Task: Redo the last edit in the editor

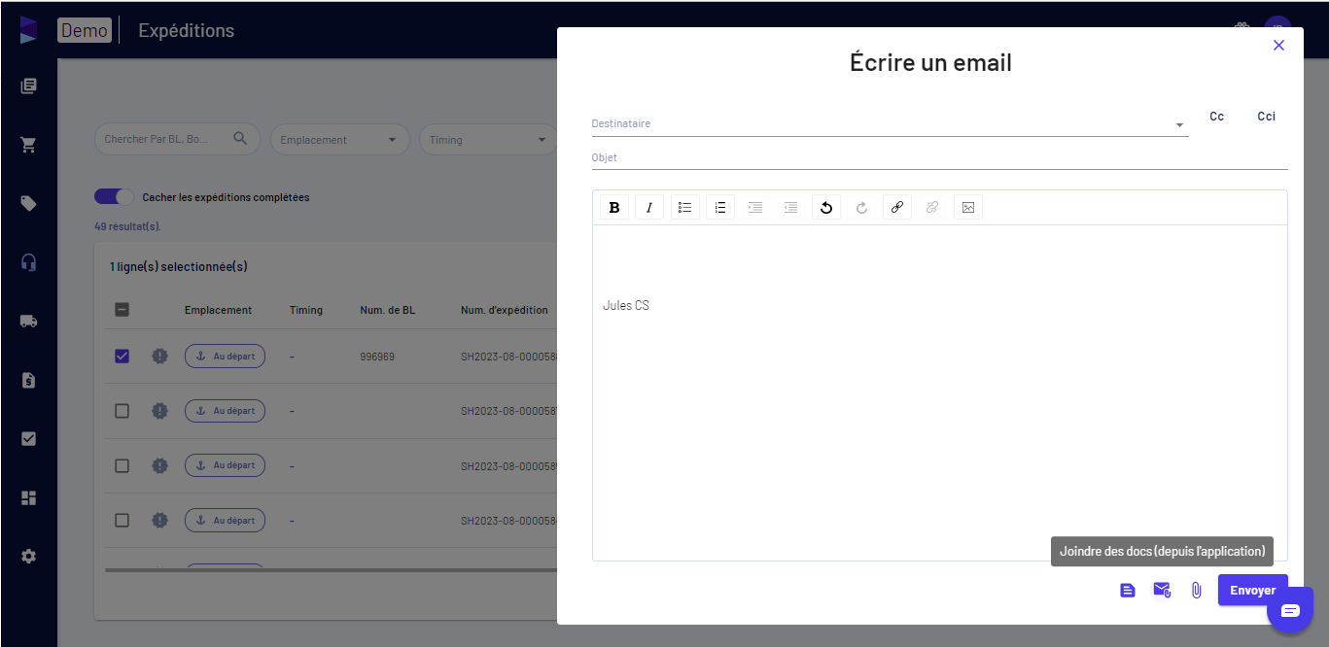Action: [861, 207]
